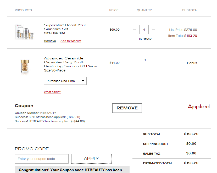Click the Congratulations coupon code banner
Image resolution: width=217 pixels, height=173 pixels.
point(72,169)
